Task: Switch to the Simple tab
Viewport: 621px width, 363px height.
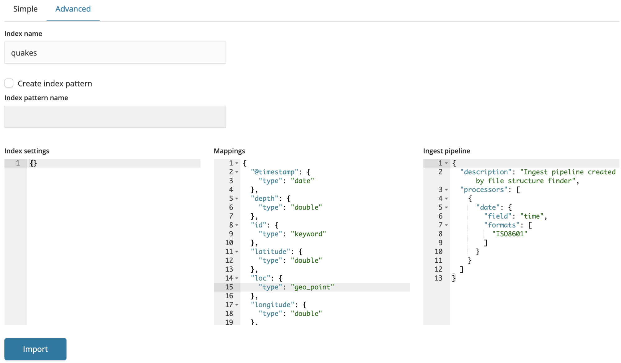Action: (25, 9)
